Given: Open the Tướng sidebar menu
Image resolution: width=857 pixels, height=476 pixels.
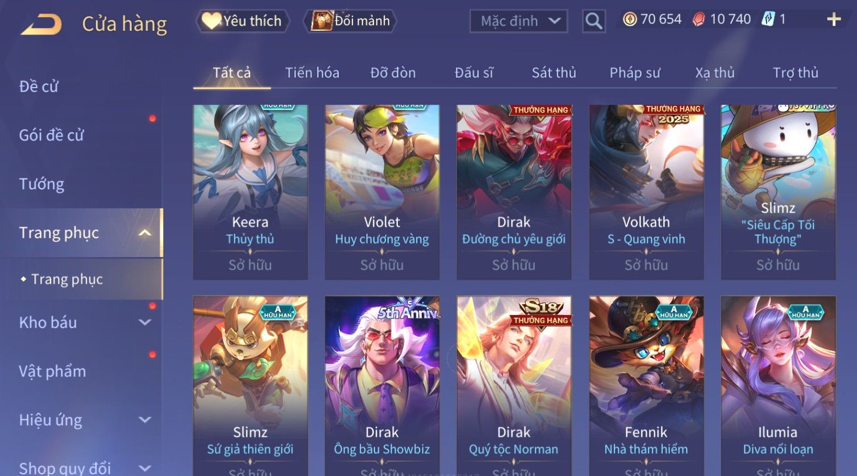Looking at the screenshot, I should (x=41, y=184).
